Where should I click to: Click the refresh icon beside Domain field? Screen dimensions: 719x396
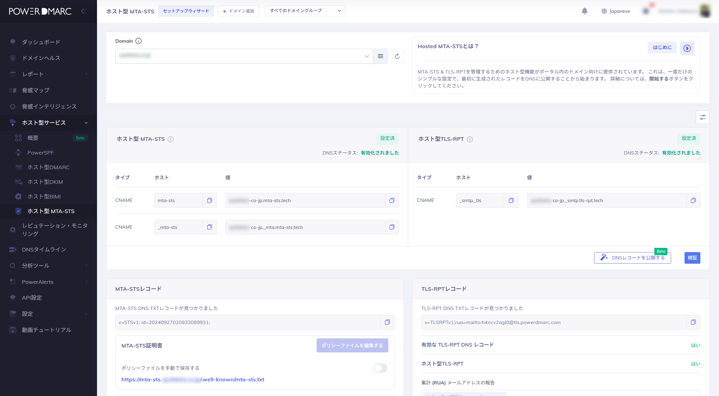pos(397,56)
